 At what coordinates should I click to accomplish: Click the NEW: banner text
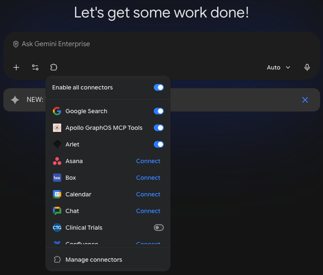35,100
